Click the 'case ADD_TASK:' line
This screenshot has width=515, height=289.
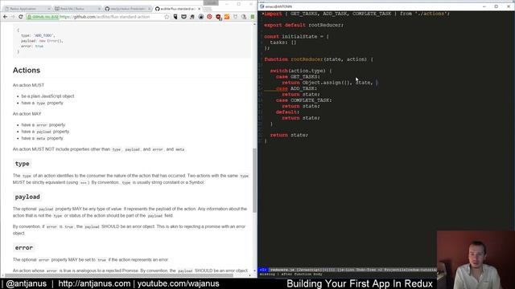pyautogui.click(x=296, y=88)
